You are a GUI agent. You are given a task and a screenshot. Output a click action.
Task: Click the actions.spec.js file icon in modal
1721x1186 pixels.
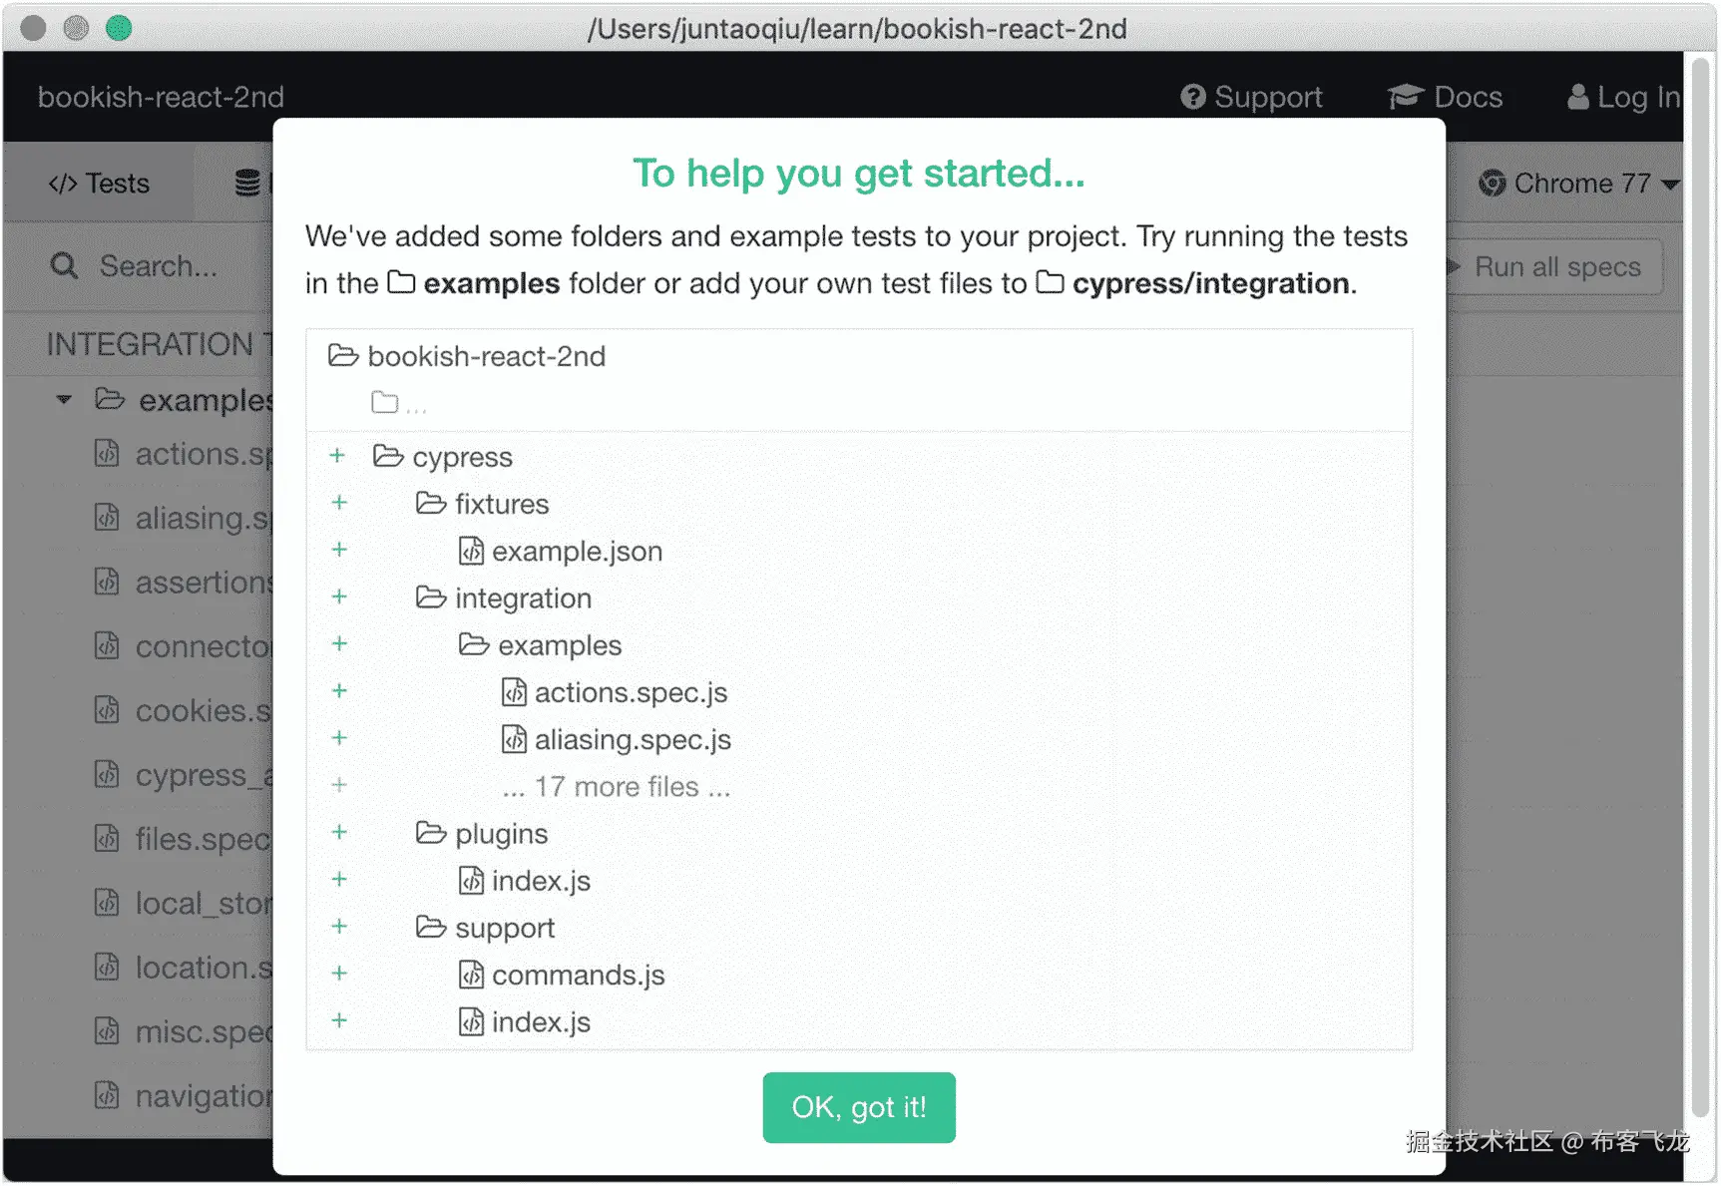pyautogui.click(x=514, y=692)
